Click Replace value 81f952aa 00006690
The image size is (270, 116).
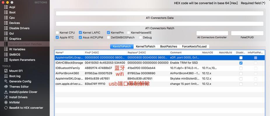point(141,73)
